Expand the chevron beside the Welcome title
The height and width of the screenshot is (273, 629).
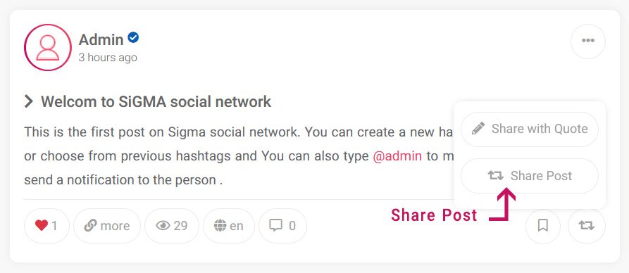(x=28, y=101)
